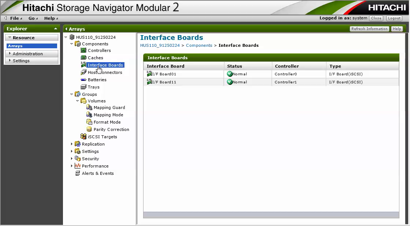Sort by the Type column header
The height and width of the screenshot is (226, 410).
362,66
